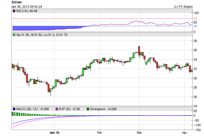The image size is (204, 140).
Task: Click the 'RSI (14): 40.49' label
Action: pyautogui.click(x=27, y=11)
